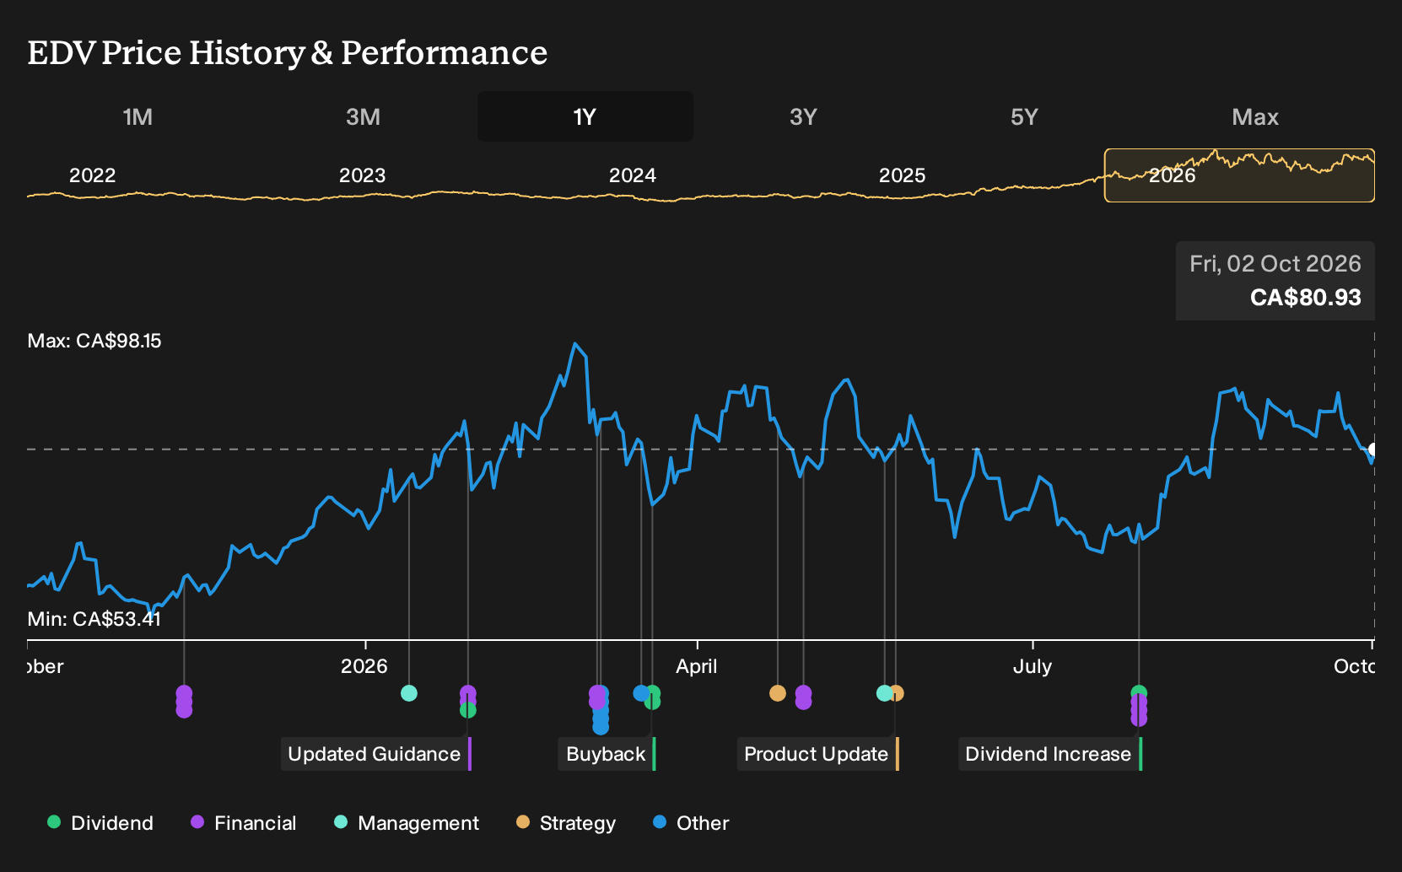Select the orange Strategy dot just right of April

coord(778,693)
